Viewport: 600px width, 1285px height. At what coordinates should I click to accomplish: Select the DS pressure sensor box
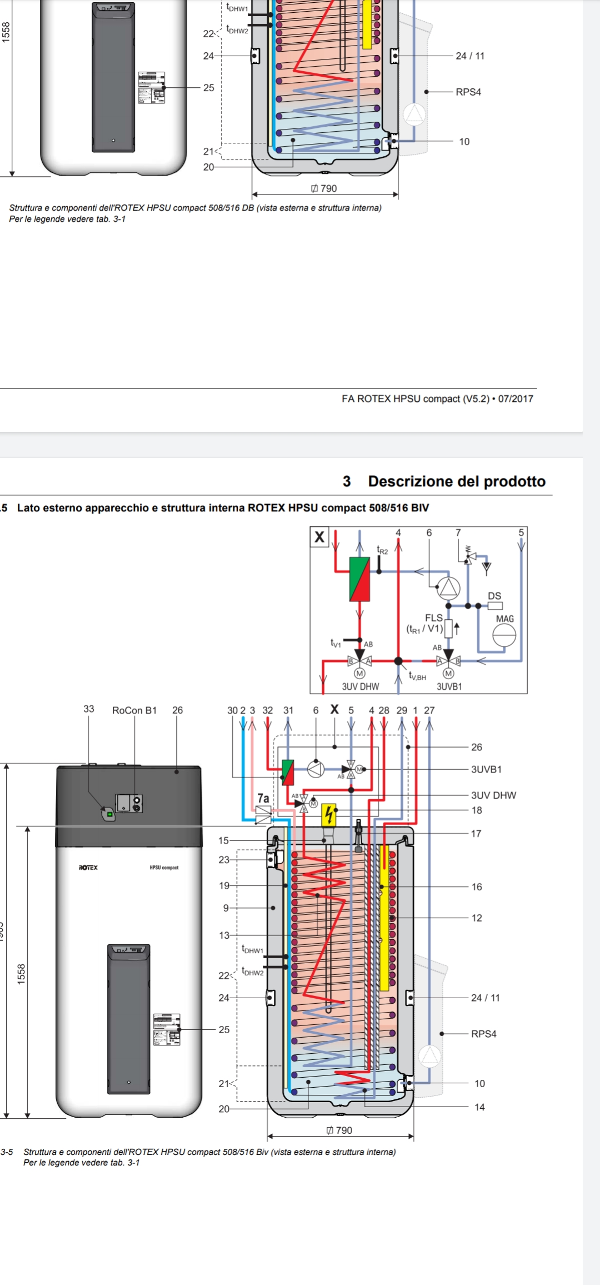click(x=495, y=606)
